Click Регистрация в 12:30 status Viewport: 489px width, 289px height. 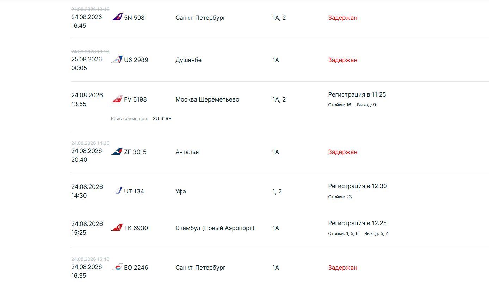pos(358,186)
